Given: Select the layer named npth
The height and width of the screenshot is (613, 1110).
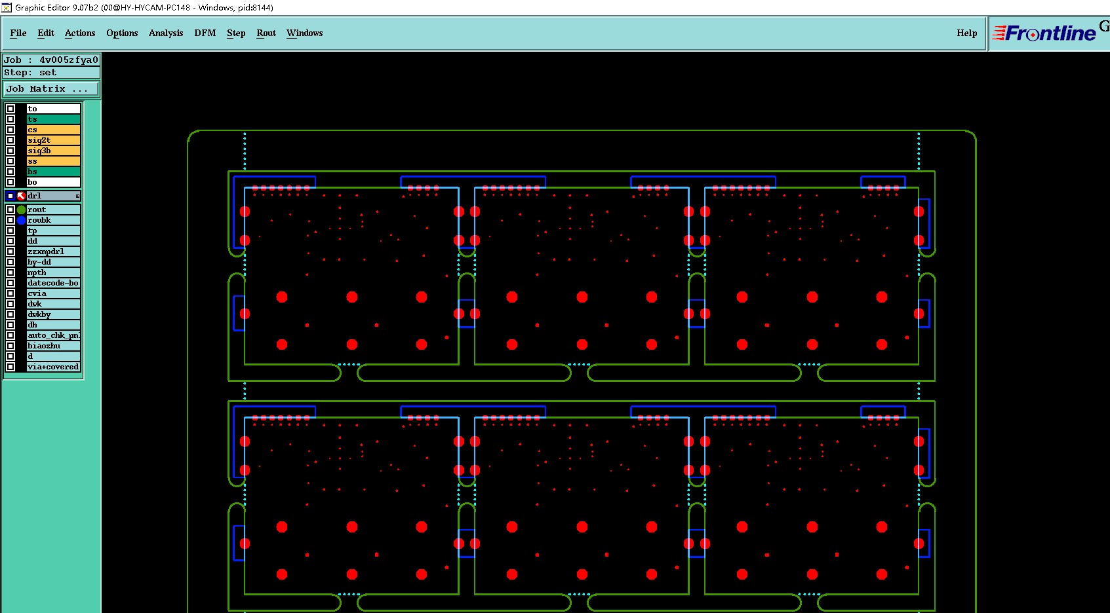Looking at the screenshot, I should (53, 272).
